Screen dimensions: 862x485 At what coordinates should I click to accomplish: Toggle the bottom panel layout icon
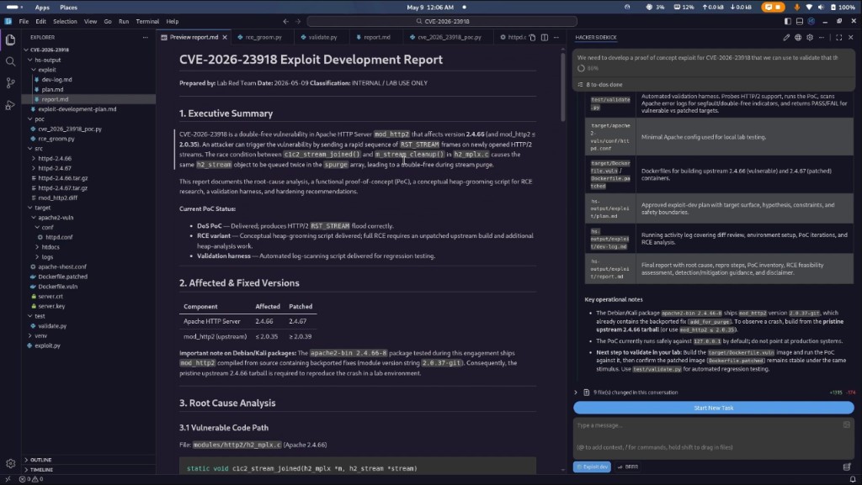tap(800, 21)
